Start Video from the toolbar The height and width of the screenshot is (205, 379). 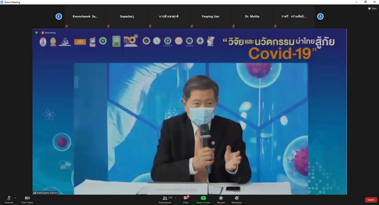[27, 199]
